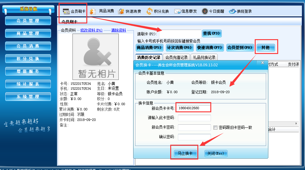Click the 新会员卡卡号 input field
This screenshot has height=170, width=305.
194,108
